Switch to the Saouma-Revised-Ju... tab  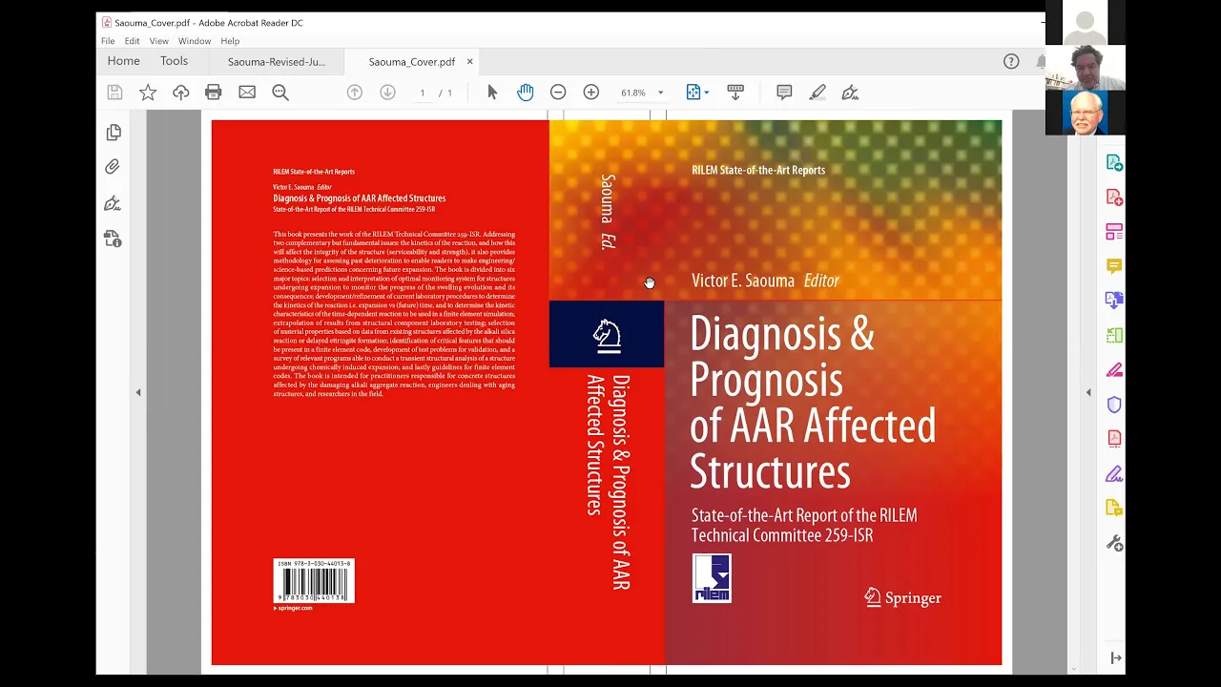pos(277,62)
